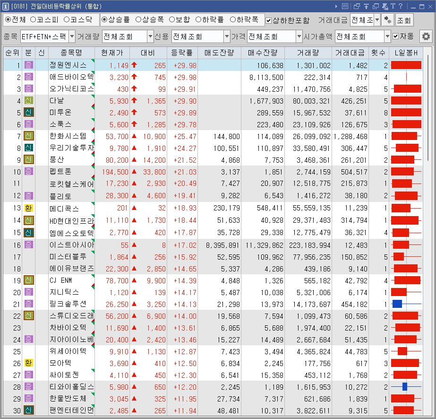Sort by the 거래량 column header
Image resolution: width=436 pixels, height=419 pixels.
click(308, 52)
